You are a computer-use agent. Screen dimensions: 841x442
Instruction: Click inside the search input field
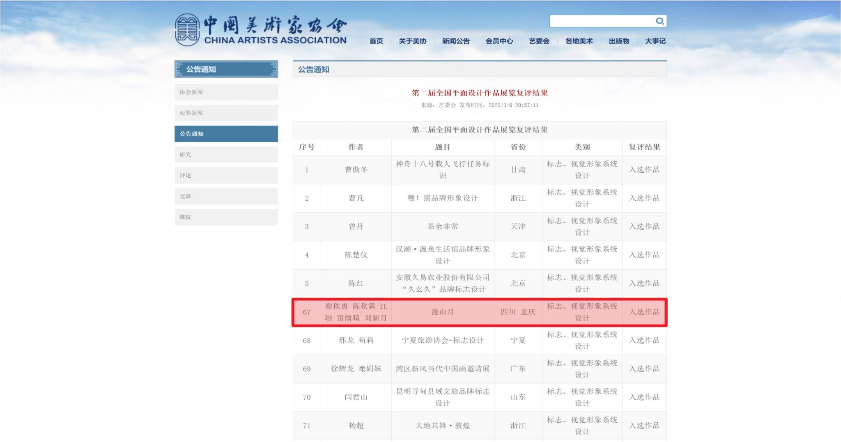click(602, 21)
